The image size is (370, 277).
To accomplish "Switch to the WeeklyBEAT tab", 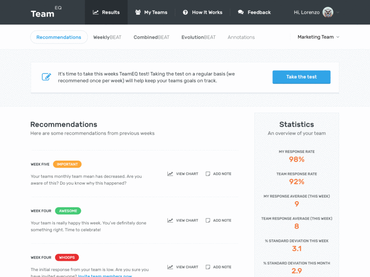I will [107, 36].
